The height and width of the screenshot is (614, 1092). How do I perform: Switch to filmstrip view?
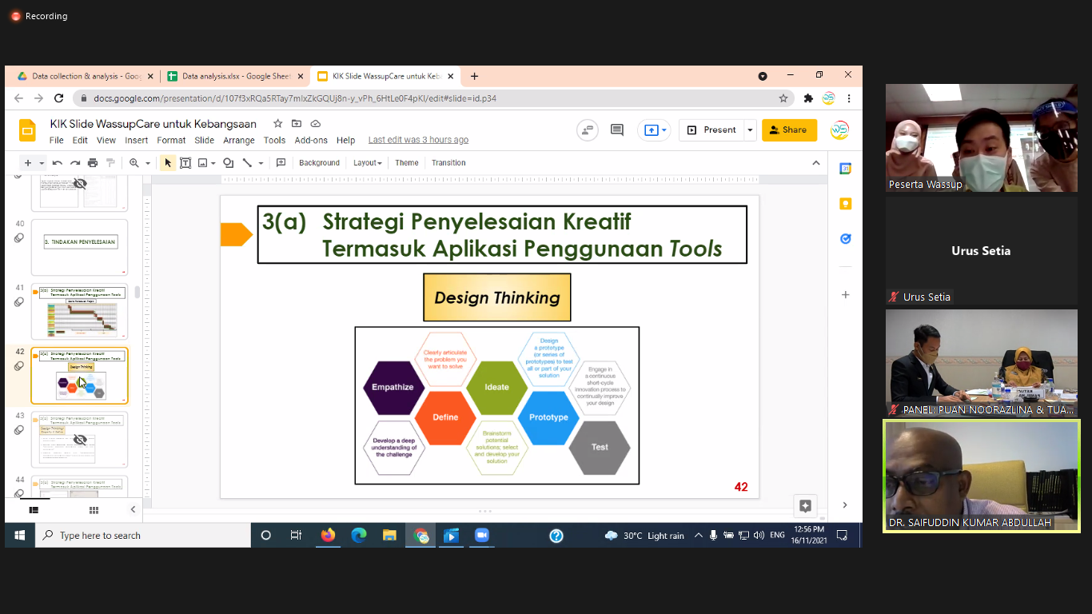click(x=34, y=510)
